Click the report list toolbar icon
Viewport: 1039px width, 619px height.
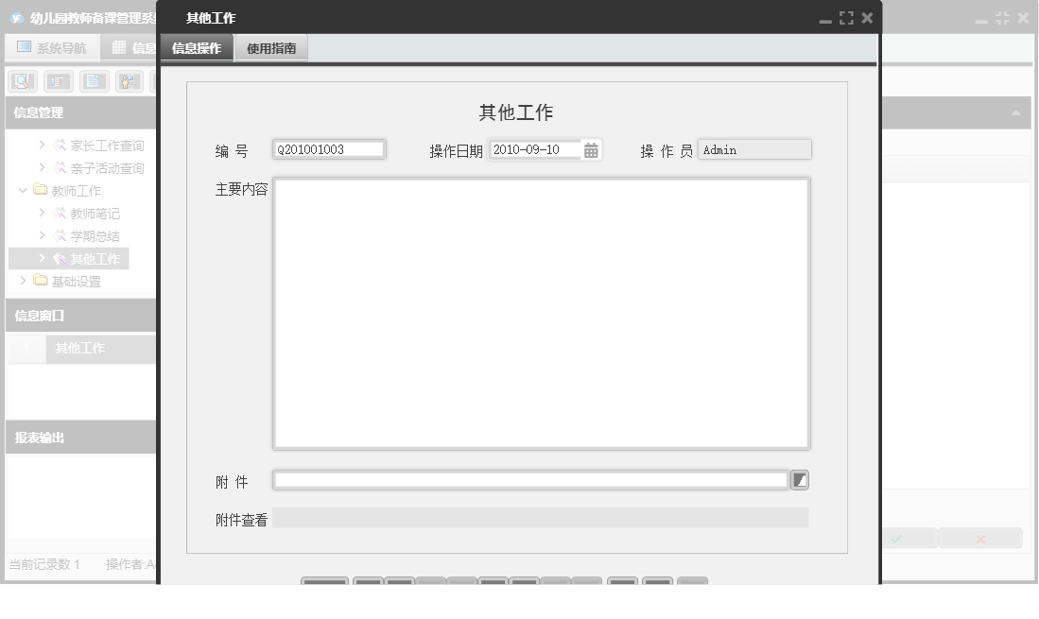click(x=59, y=80)
